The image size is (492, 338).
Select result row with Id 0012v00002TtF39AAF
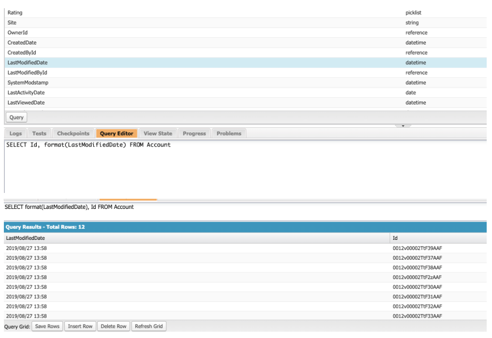coord(245,249)
